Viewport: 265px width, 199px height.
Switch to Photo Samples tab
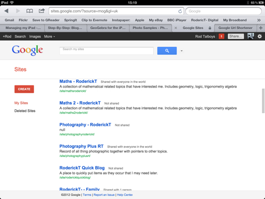[150, 28]
